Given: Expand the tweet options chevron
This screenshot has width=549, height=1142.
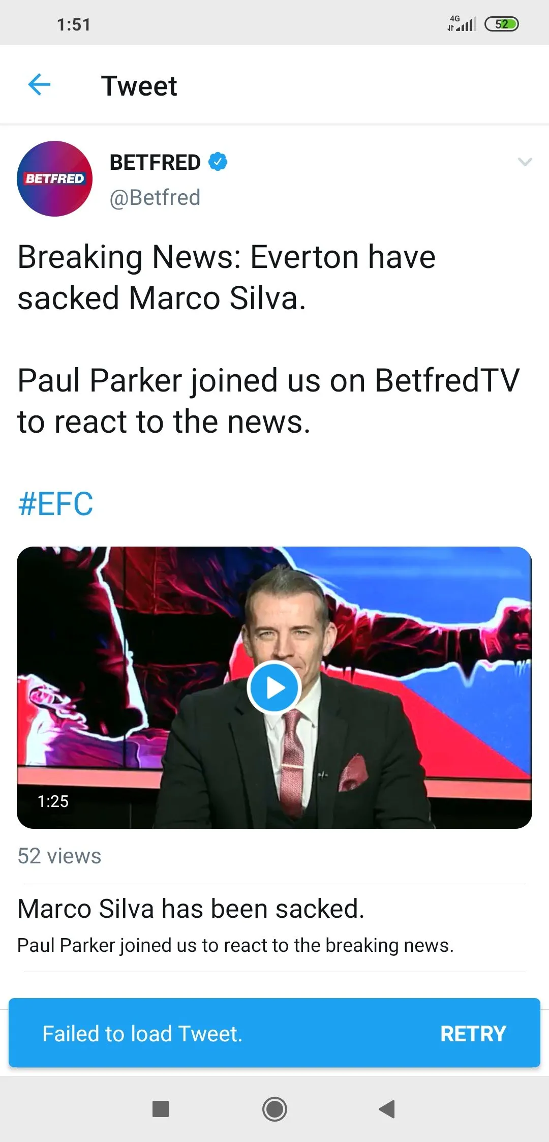Looking at the screenshot, I should coord(525,162).
